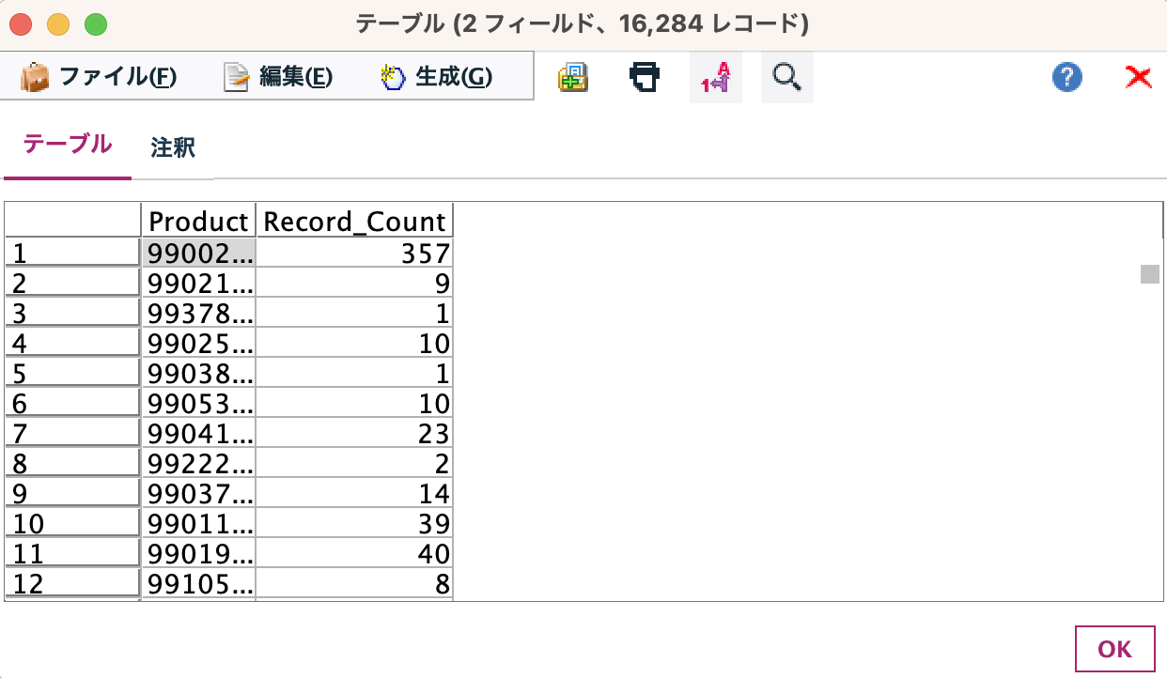Select the Record_Count column header
Image resolution: width=1167 pixels, height=678 pixels.
pyautogui.click(x=352, y=220)
